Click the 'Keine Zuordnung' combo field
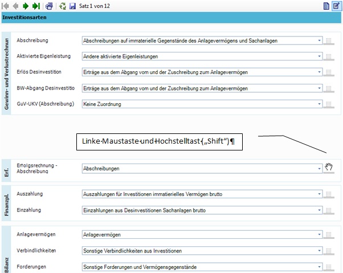Viewport: 343px width, 273px height. (202, 104)
